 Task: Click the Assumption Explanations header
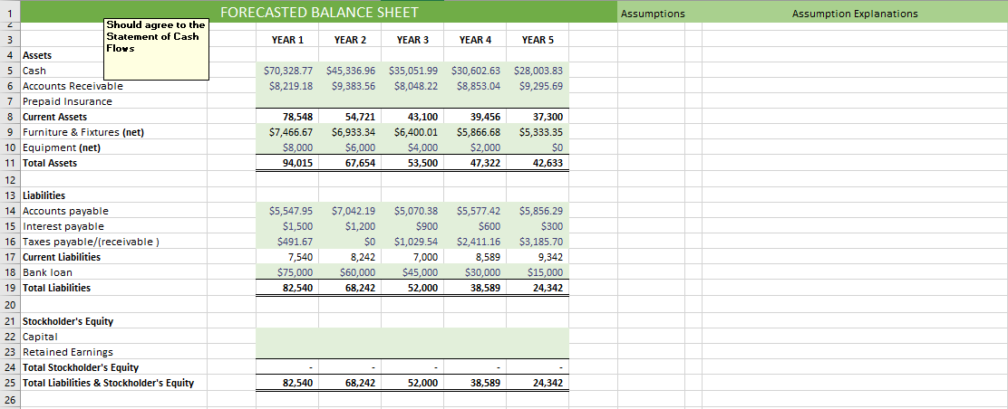(x=855, y=14)
